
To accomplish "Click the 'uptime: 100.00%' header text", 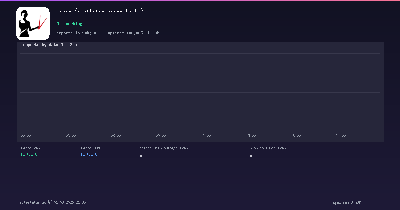I will tap(125, 33).
